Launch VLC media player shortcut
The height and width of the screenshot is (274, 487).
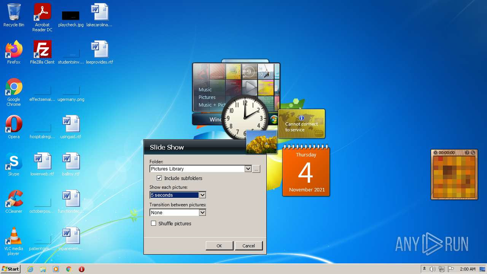point(14,241)
